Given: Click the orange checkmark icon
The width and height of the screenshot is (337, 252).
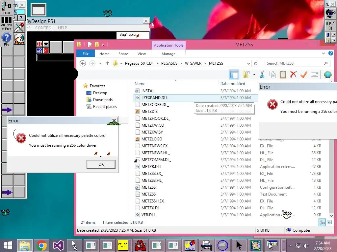Looking at the screenshot, I should pyautogui.click(x=304, y=74).
